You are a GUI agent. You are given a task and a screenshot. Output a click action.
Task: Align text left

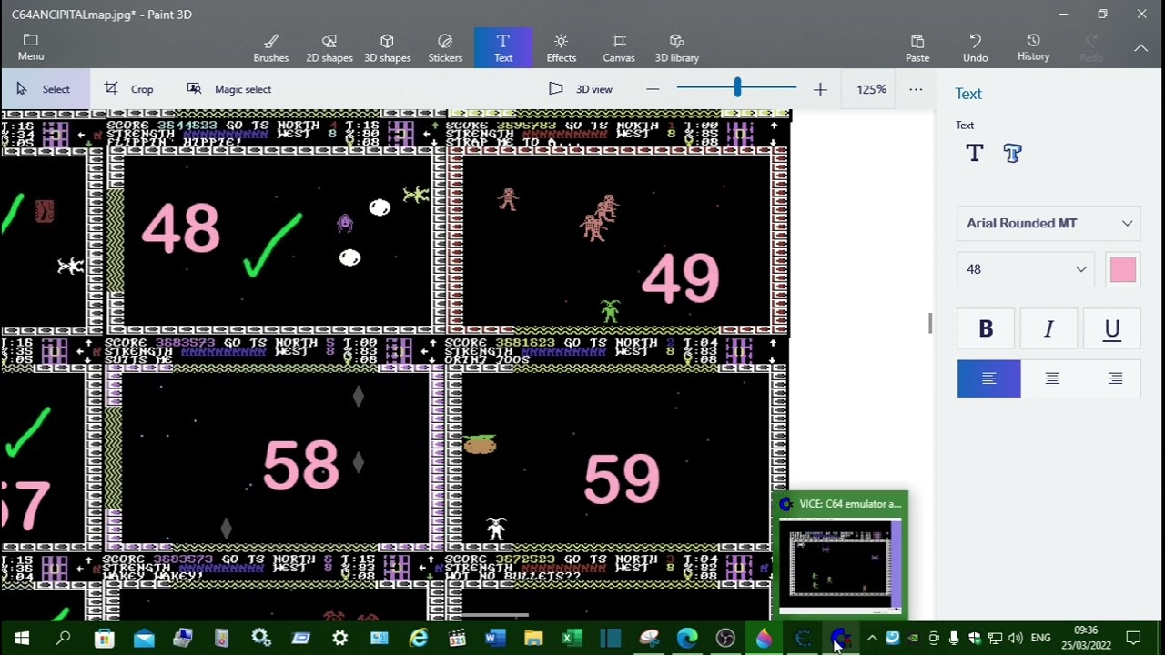pyautogui.click(x=988, y=378)
